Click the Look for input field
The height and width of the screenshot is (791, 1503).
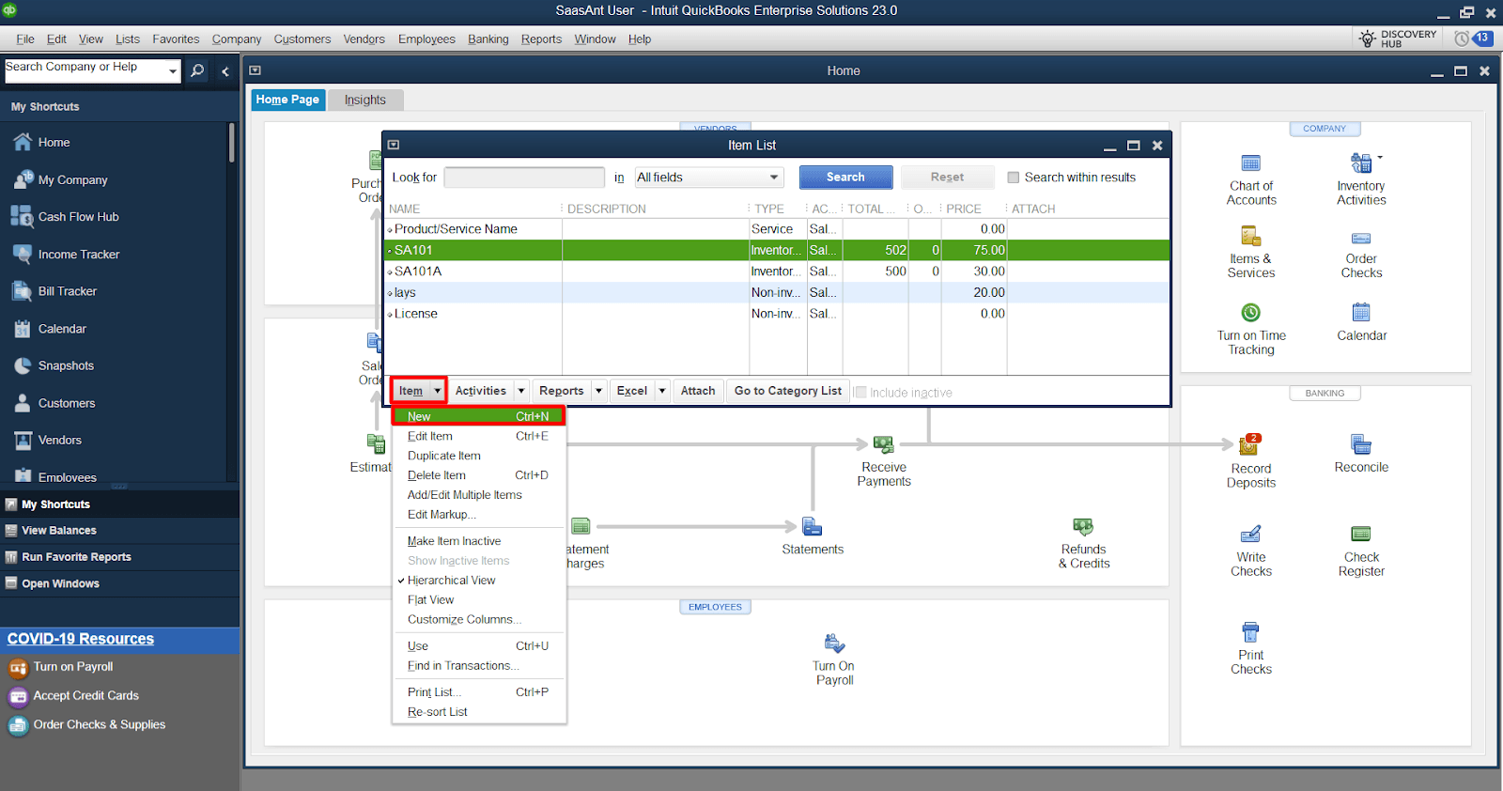[x=524, y=178]
